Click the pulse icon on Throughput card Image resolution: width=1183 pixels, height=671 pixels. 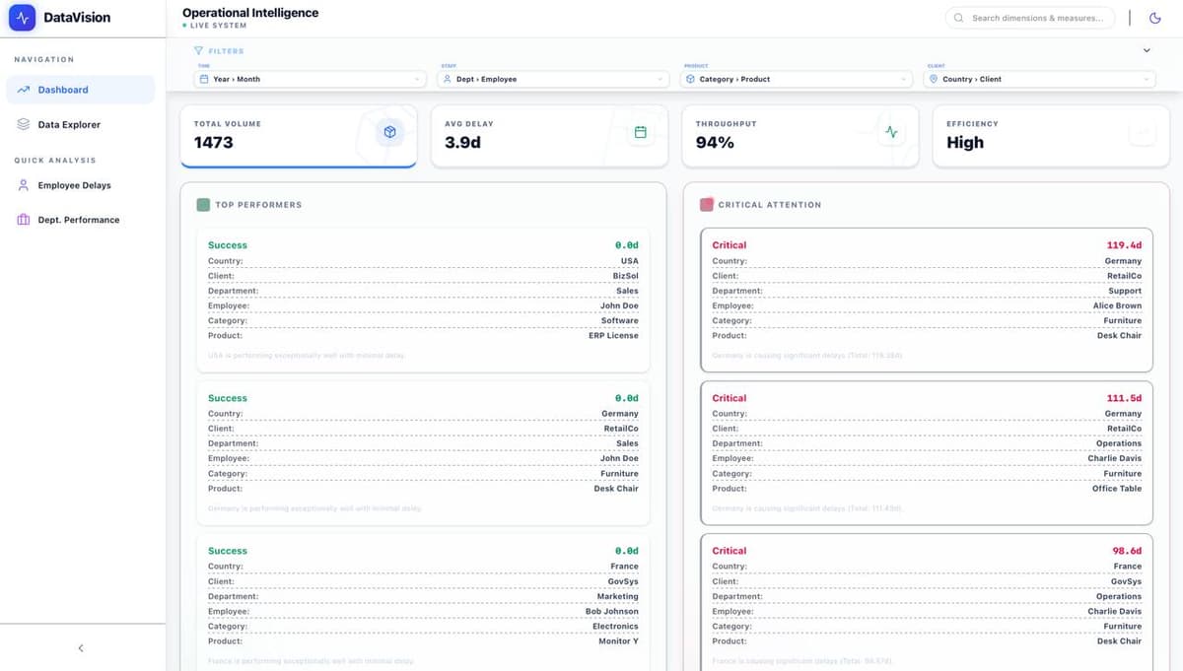[889, 131]
